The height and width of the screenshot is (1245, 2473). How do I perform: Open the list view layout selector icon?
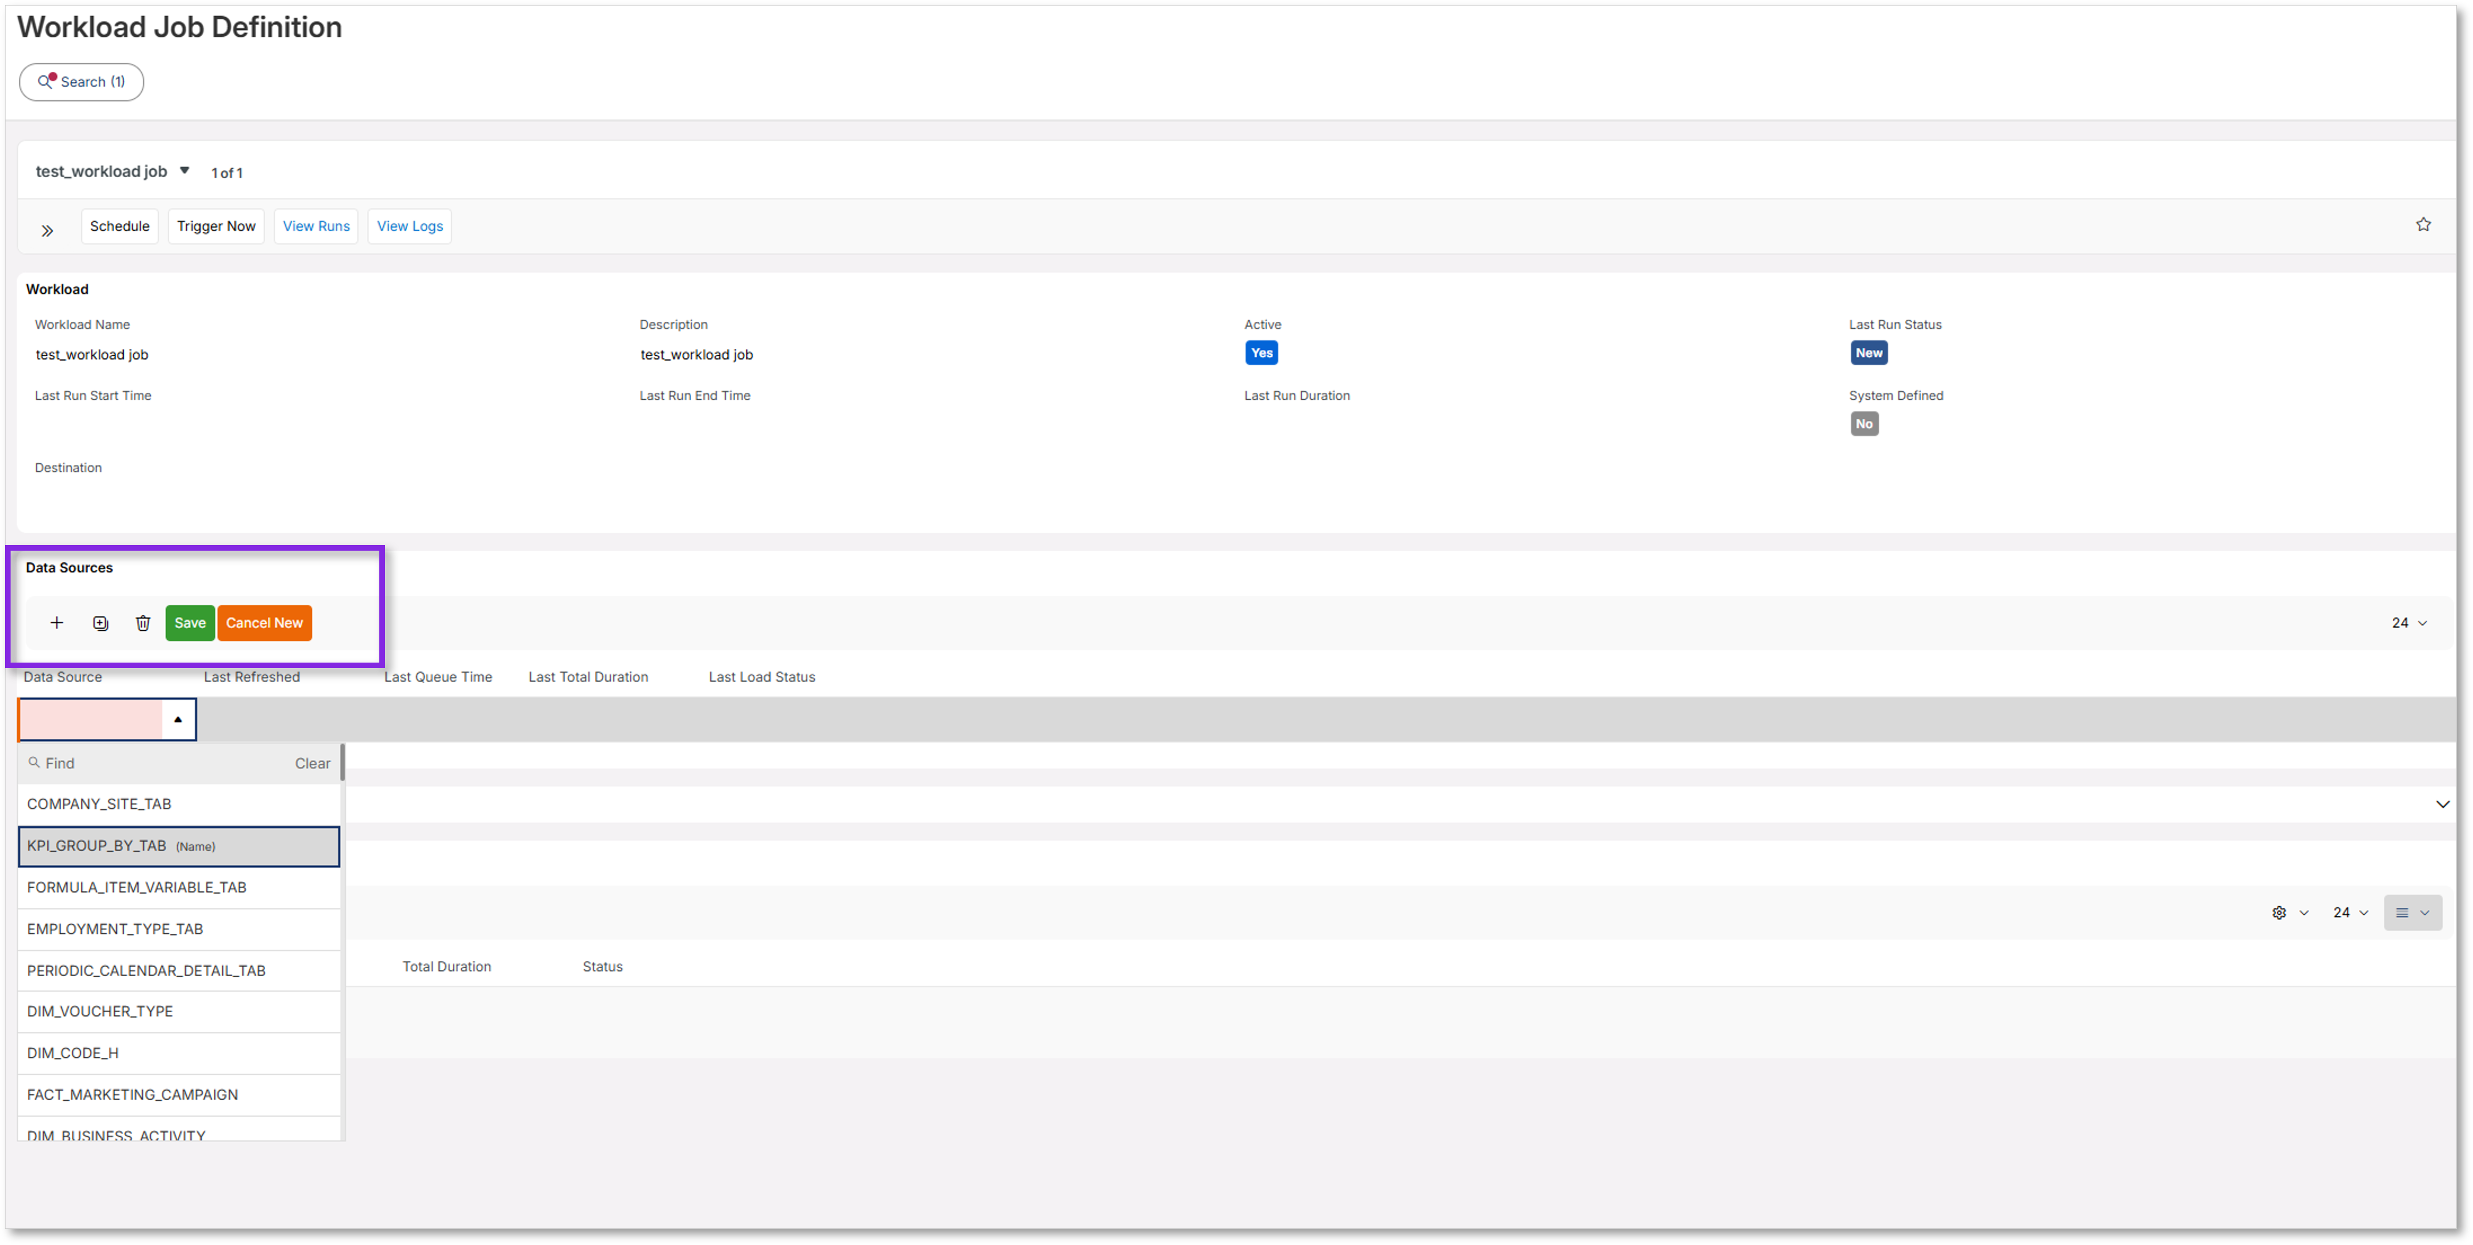[2412, 913]
